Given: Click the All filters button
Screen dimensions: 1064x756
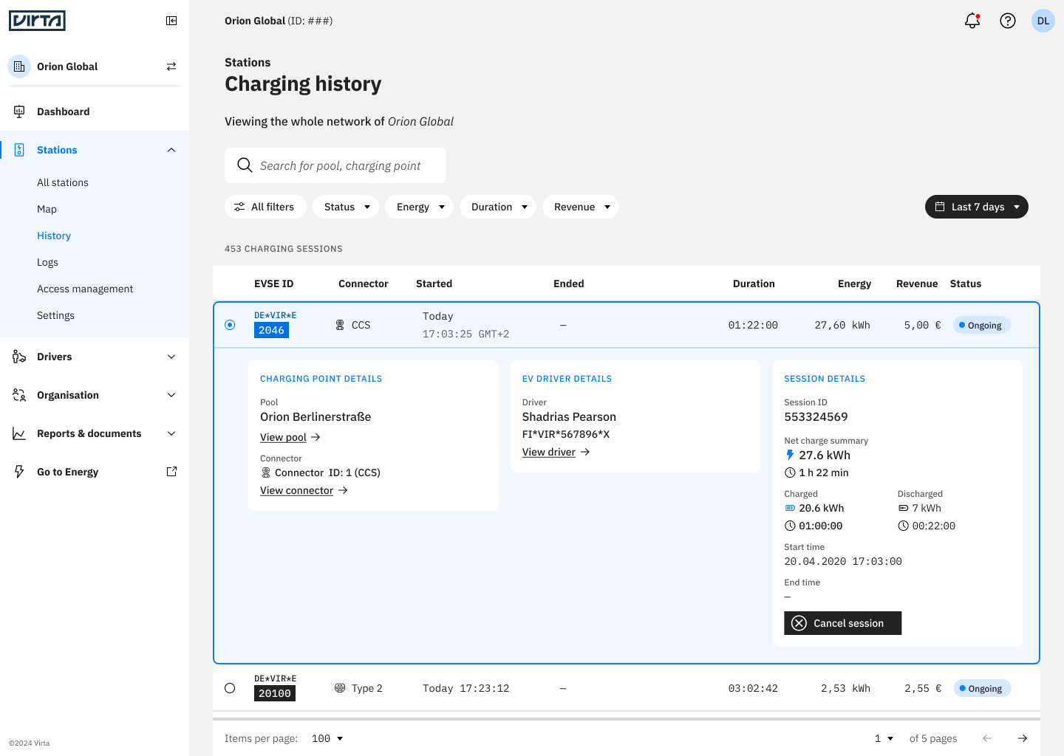Looking at the screenshot, I should click(x=265, y=207).
